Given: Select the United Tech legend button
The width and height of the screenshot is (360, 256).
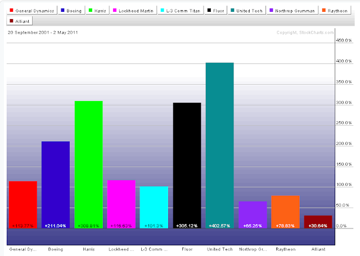Looking at the screenshot, I should (247, 11).
